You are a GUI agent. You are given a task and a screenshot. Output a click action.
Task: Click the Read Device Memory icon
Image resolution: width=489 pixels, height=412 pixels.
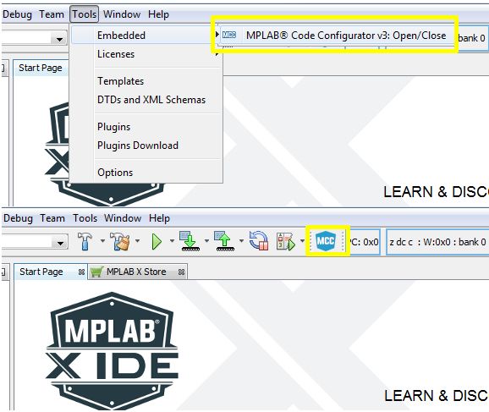tap(225, 241)
